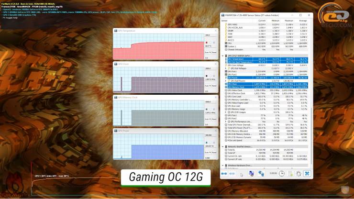Click Auto Fit in GPU Temperature graph
354x199 pixels.
[x=208, y=53]
